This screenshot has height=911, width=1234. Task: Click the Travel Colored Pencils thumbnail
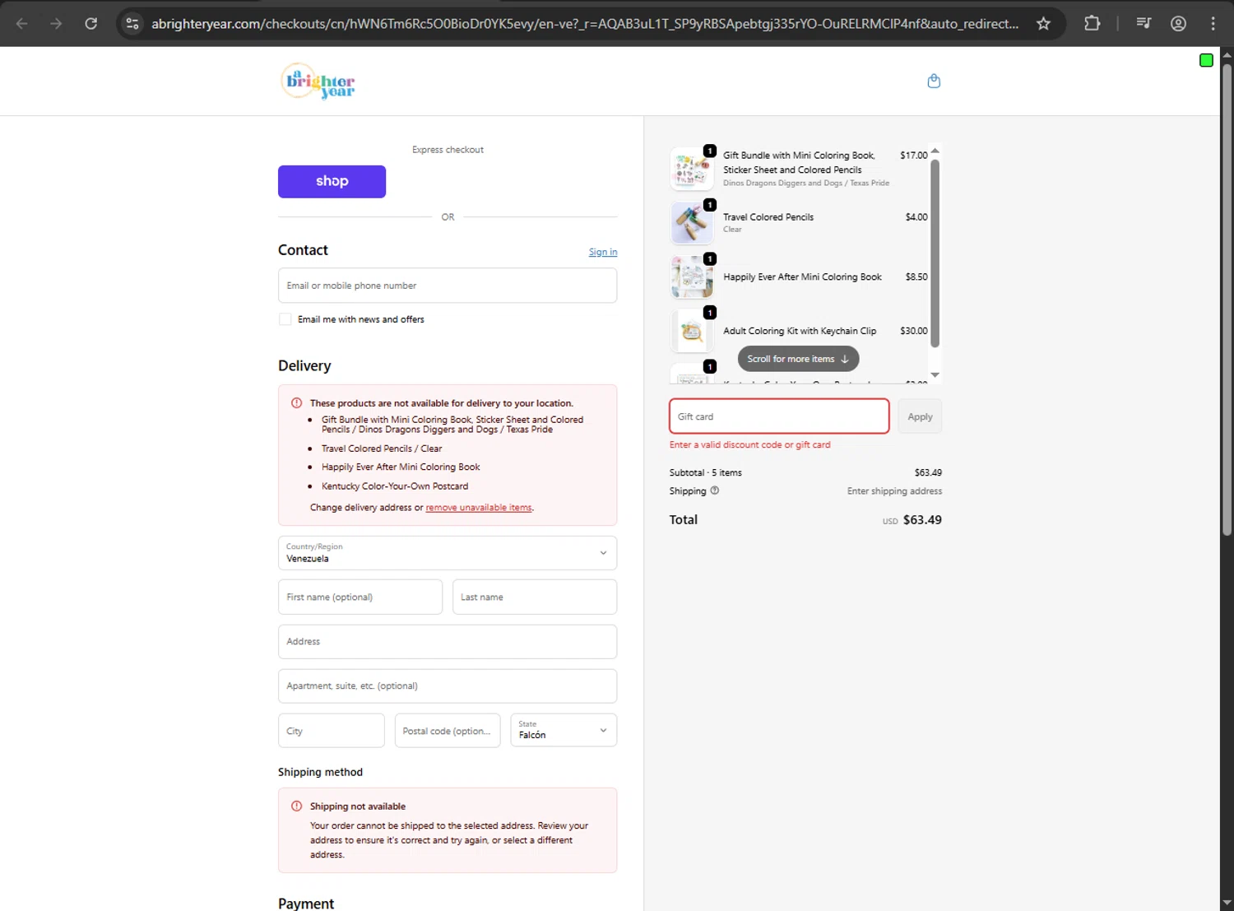click(x=692, y=223)
